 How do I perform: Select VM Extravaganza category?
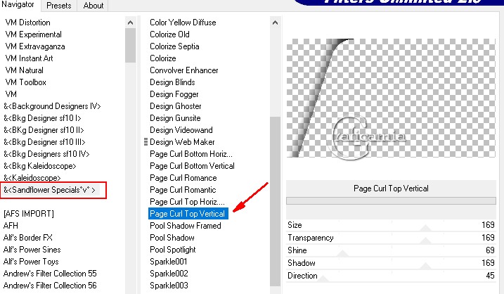[35, 46]
